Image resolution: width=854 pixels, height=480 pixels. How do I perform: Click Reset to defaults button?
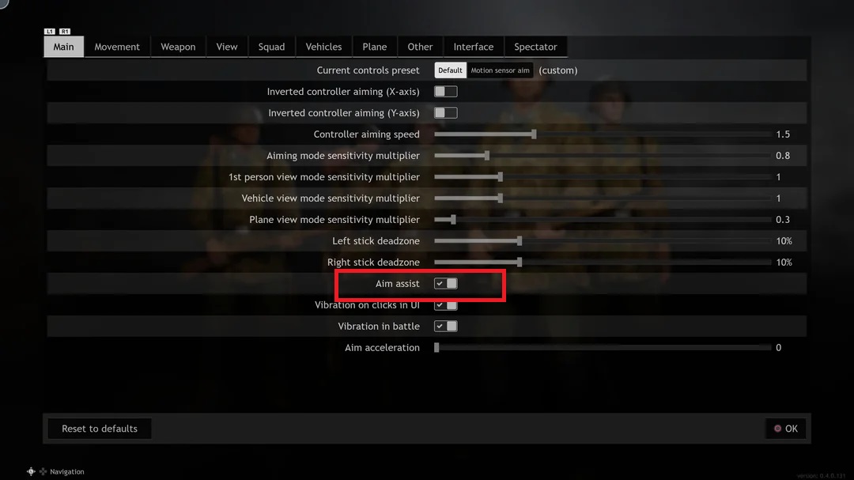(x=100, y=429)
